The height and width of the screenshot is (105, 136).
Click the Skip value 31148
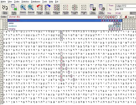(118, 13)
